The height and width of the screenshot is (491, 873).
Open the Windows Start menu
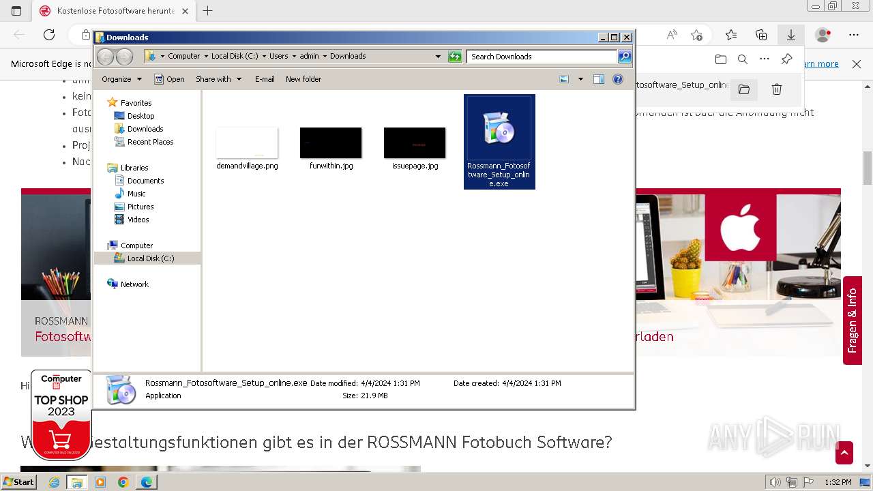[x=19, y=482]
